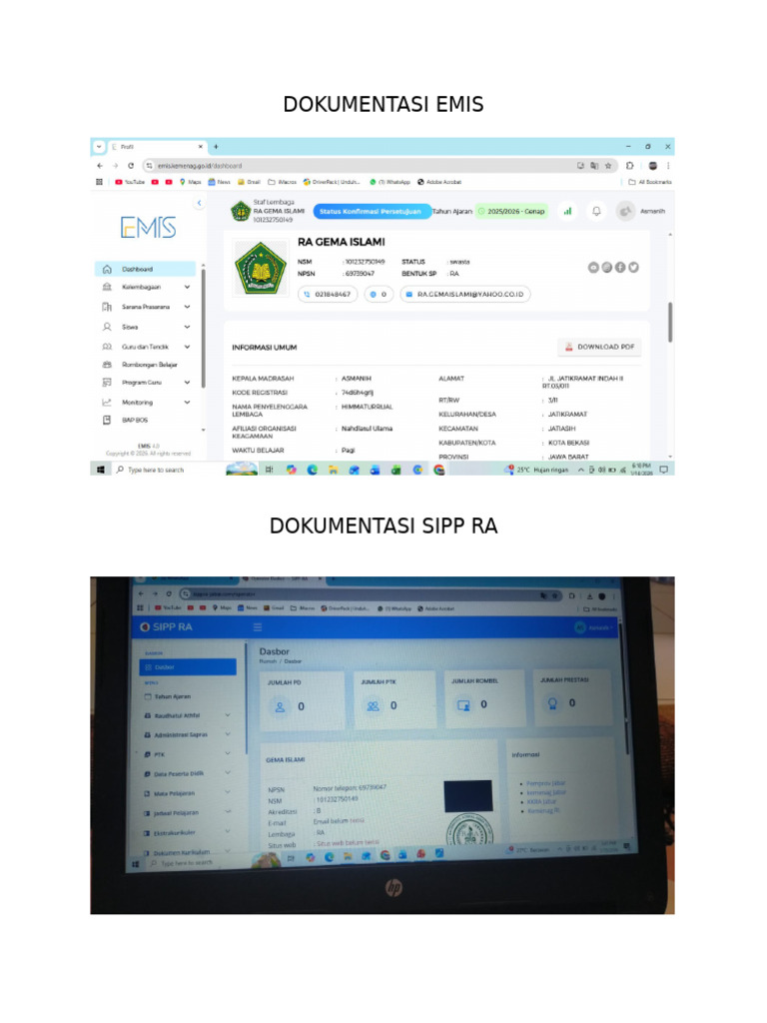
Task: Select the Profil browser tab
Action: click(x=157, y=147)
